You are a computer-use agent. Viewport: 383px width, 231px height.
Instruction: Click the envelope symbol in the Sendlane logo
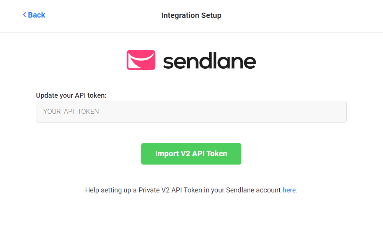141,60
